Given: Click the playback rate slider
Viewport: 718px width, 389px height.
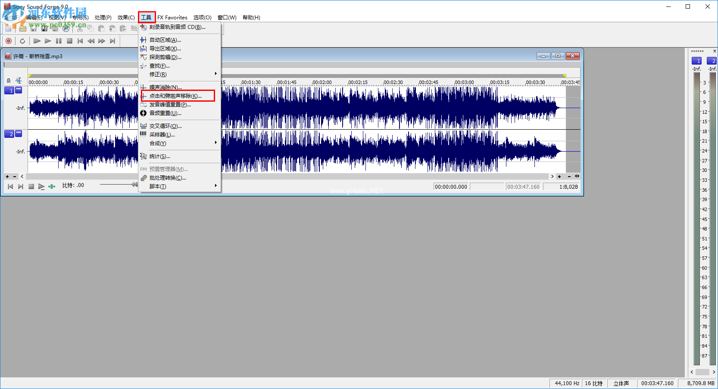Looking at the screenshot, I should (119, 185).
